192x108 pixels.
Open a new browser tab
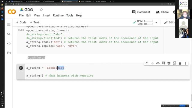click(113, 1)
